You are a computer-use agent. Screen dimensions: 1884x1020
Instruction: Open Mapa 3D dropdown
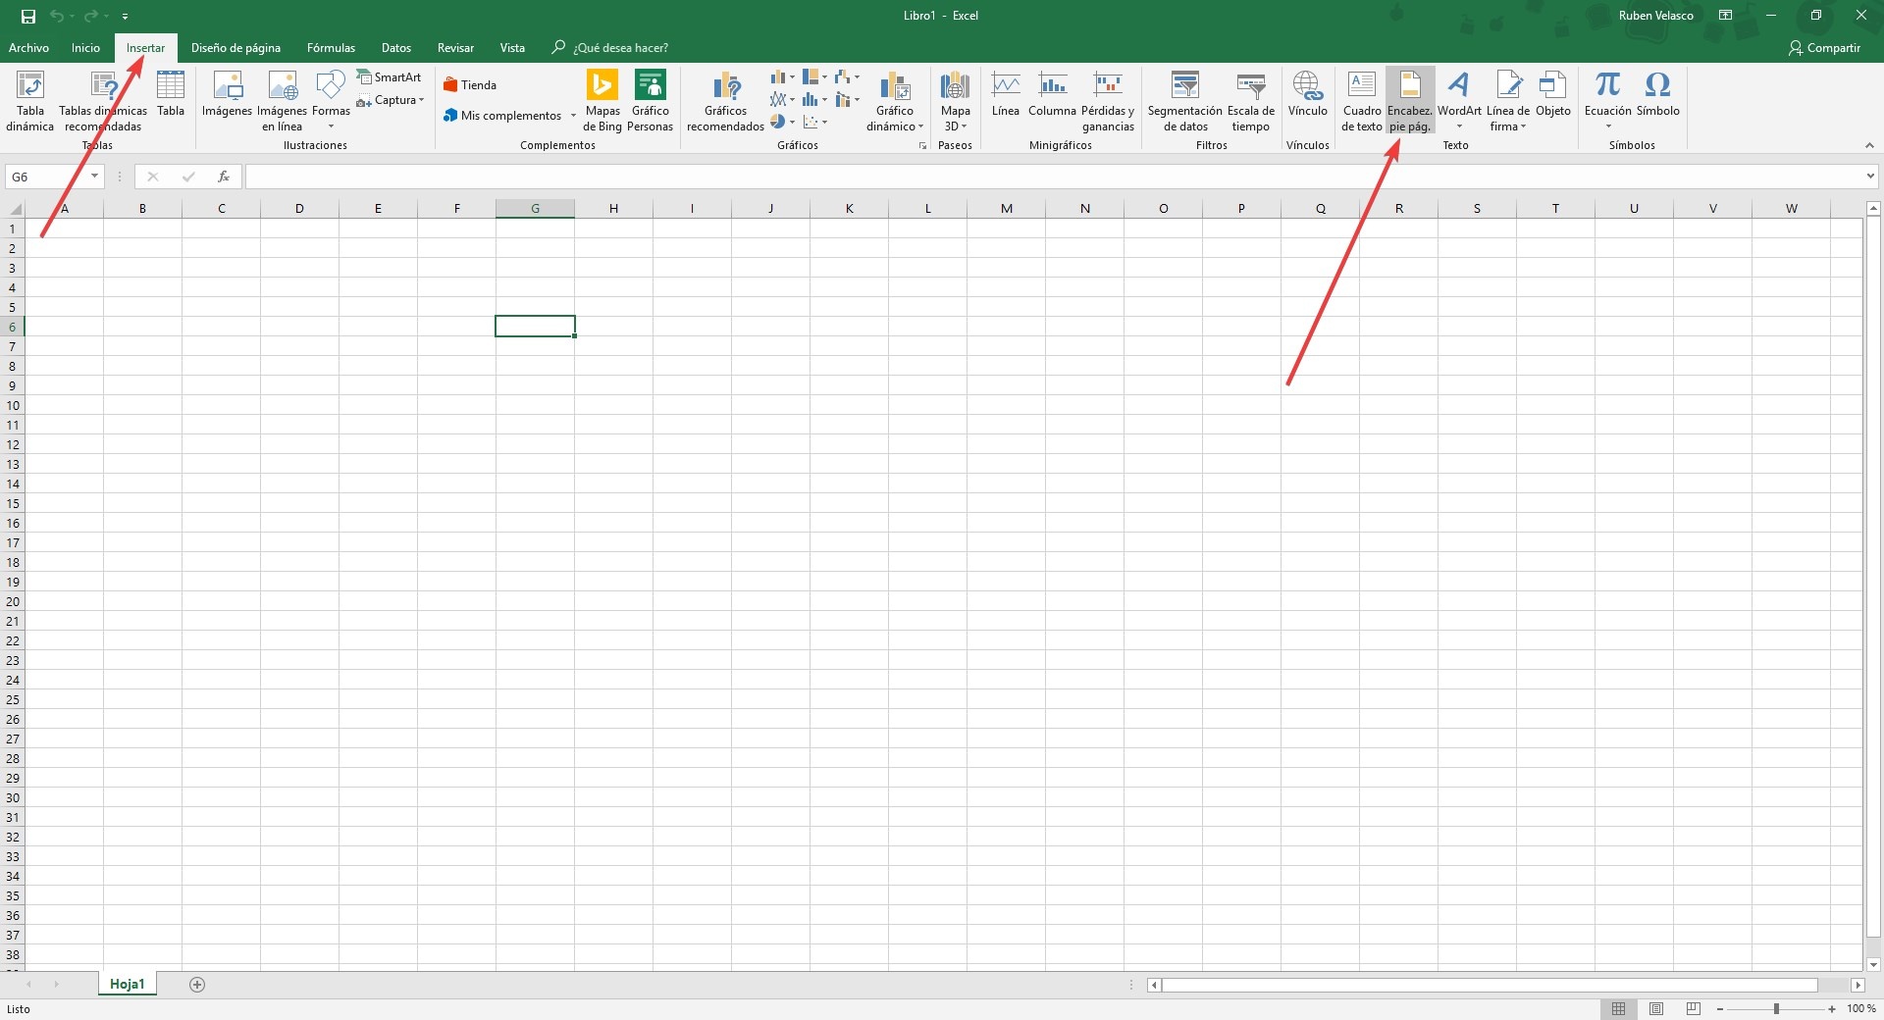click(x=955, y=100)
